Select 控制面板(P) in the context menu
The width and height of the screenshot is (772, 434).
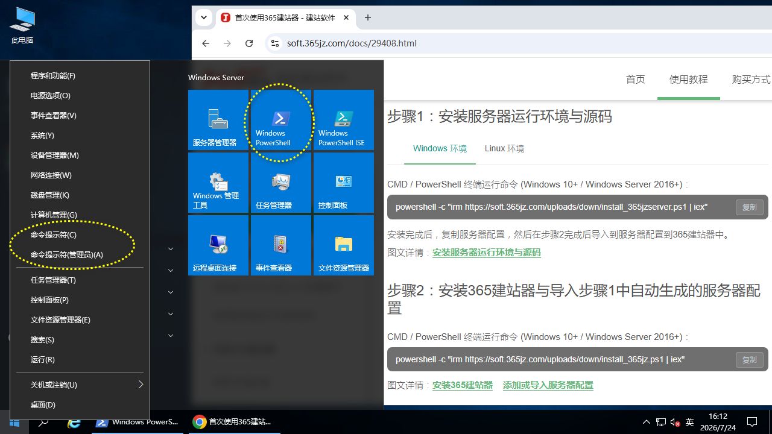tap(80, 300)
